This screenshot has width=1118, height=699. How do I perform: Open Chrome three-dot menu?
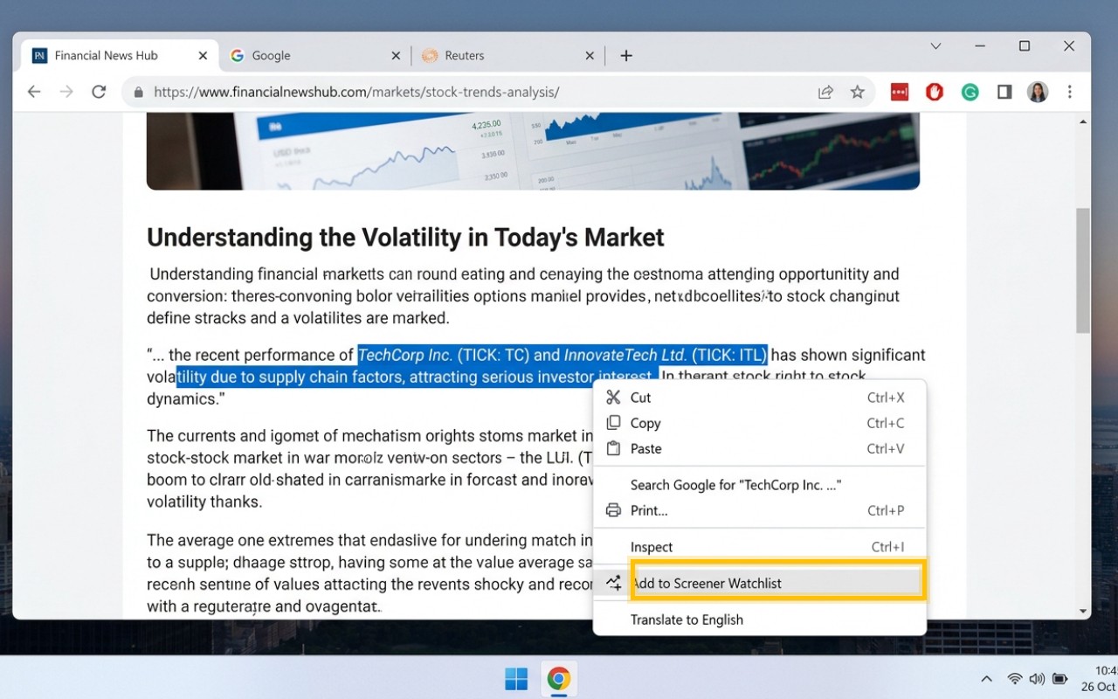[x=1070, y=92]
